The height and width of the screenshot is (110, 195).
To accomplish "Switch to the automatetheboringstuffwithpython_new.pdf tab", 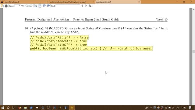I will pos(68,2).
